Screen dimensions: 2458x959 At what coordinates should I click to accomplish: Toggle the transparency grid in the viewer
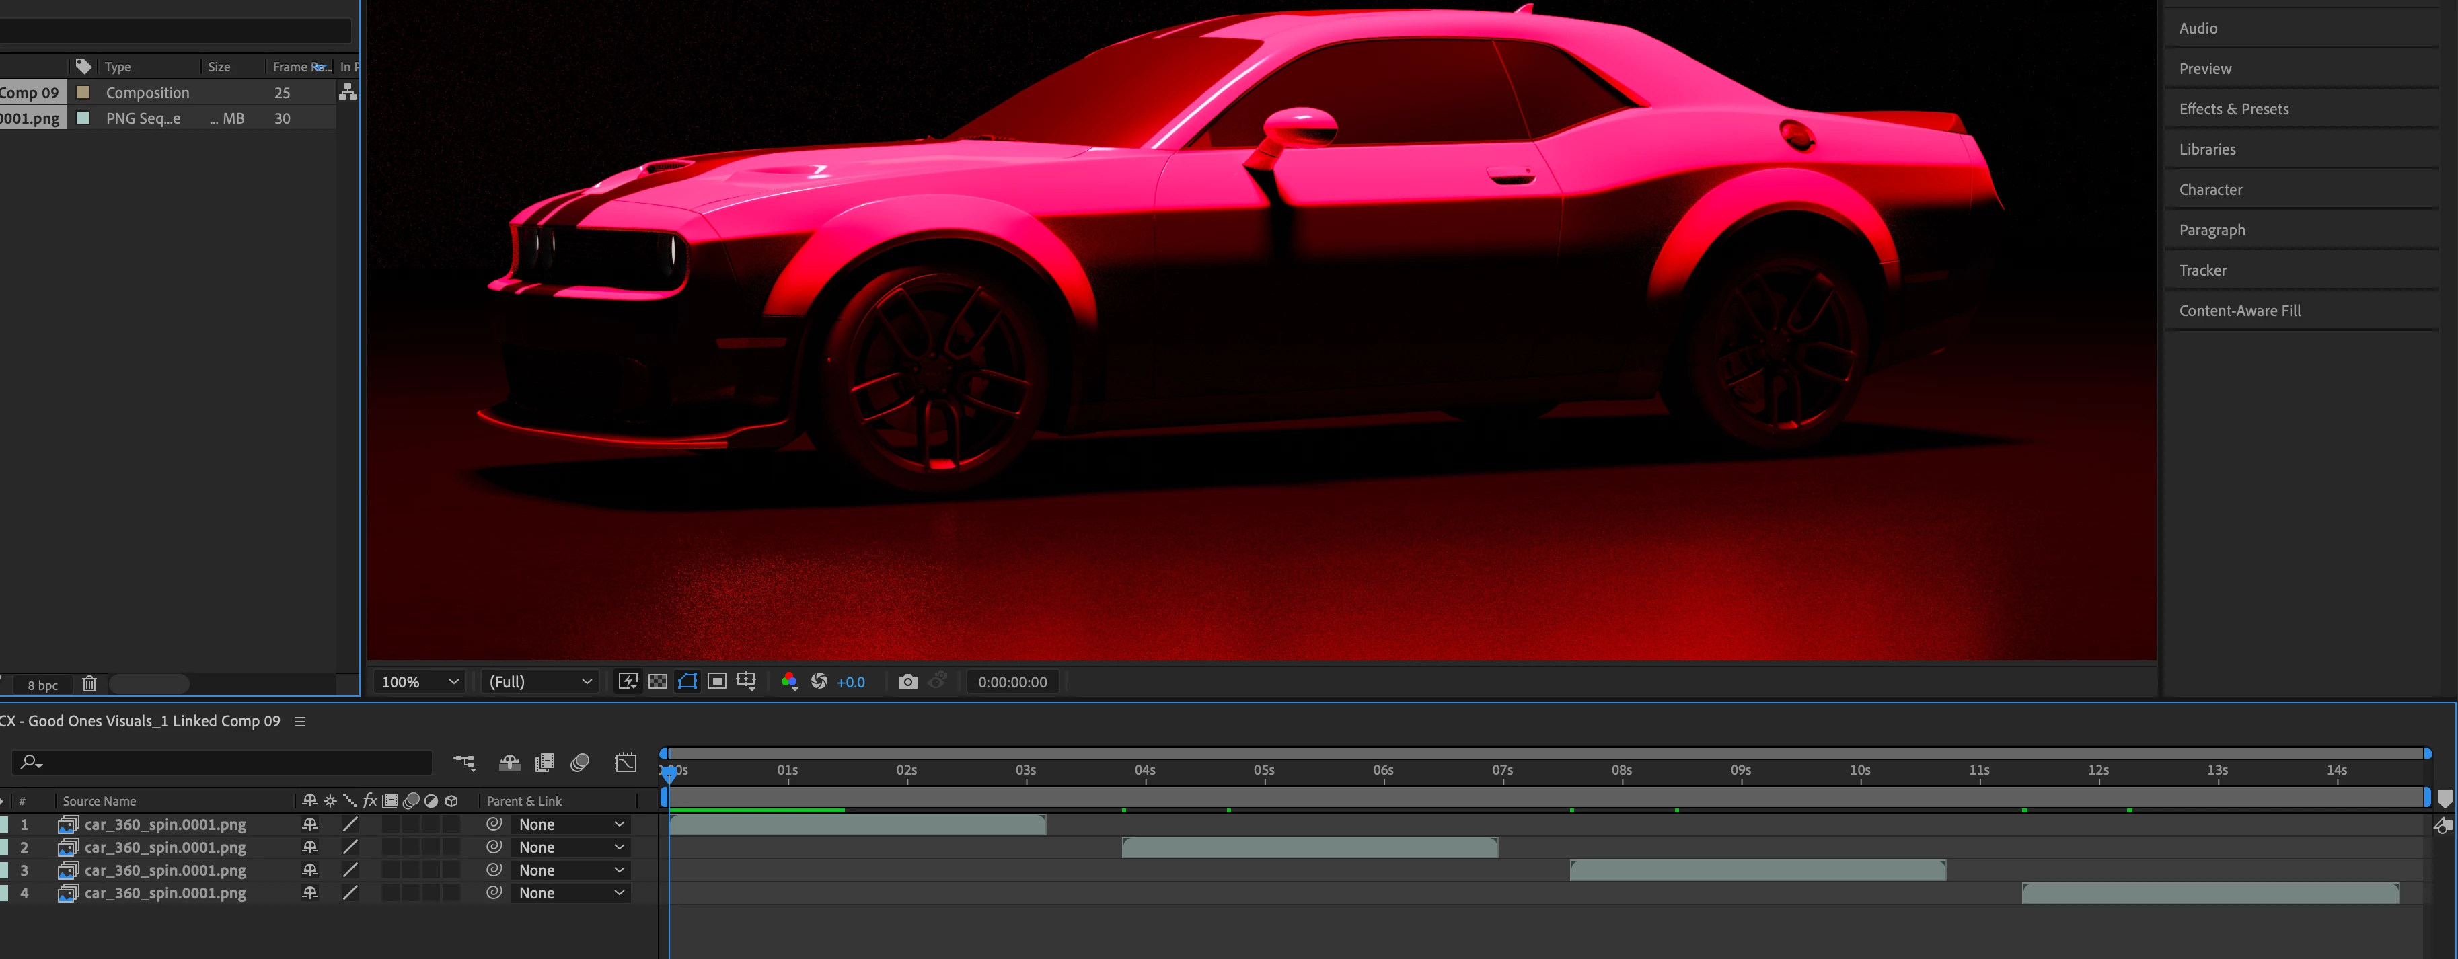(x=657, y=681)
